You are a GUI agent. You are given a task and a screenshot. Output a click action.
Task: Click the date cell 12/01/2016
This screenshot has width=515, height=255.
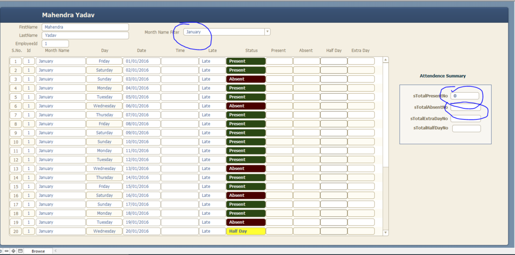(142, 159)
